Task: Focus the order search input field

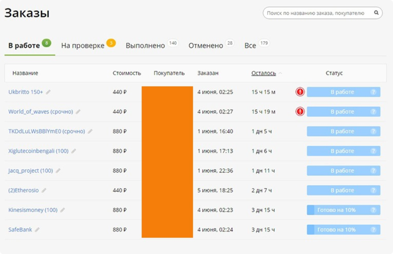Action: (315, 13)
